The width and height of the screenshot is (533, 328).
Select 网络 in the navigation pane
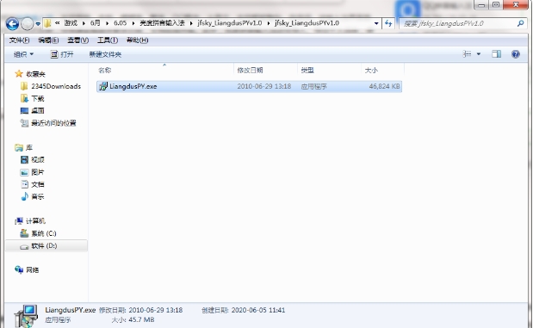pos(33,270)
